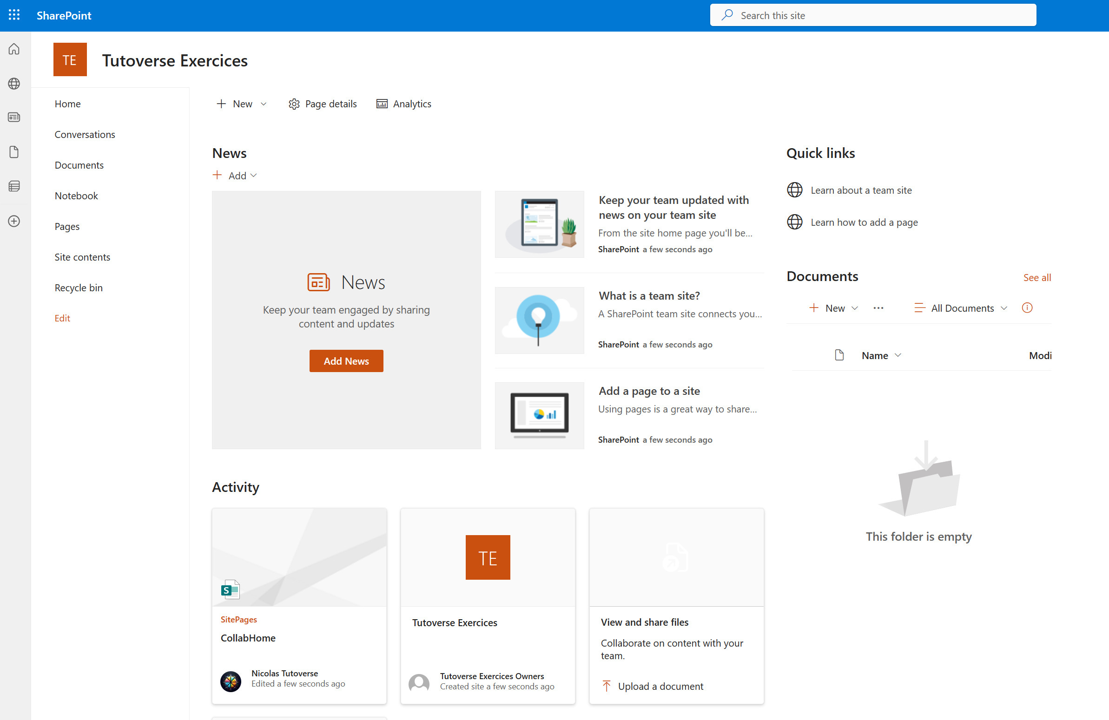Click the Page details gear button
1109x720 pixels.
[x=323, y=104]
